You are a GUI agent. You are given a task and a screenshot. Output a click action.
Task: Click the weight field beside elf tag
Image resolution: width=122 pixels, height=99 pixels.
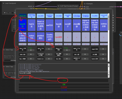click(103, 54)
